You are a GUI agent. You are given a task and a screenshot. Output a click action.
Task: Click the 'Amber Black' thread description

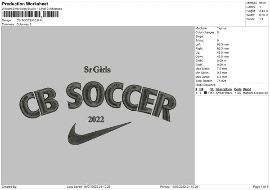pos(224,93)
